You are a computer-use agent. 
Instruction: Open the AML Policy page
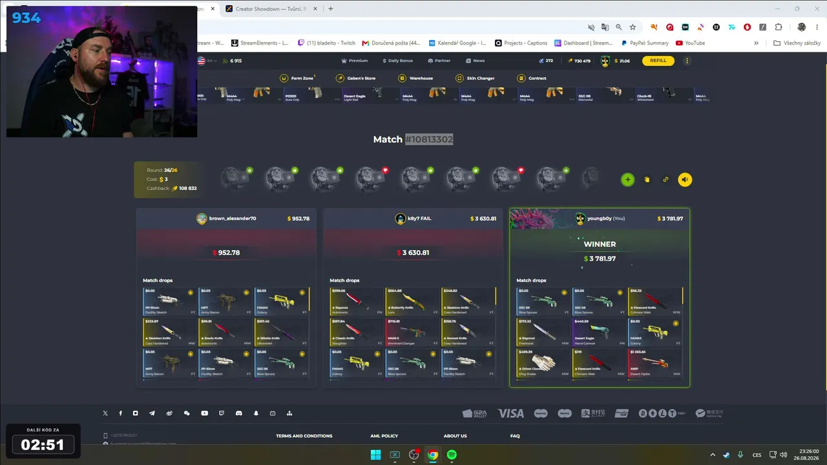click(384, 436)
